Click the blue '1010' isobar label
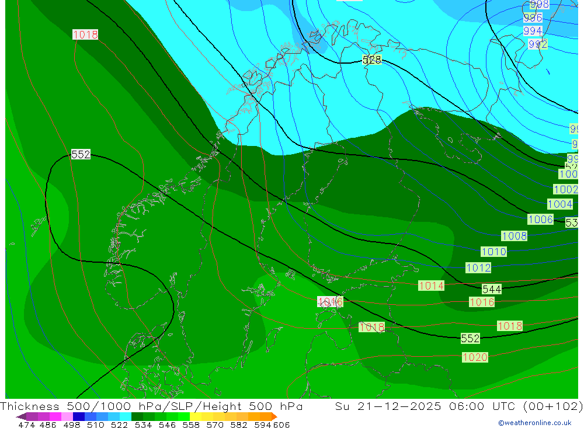584x428 pixels. [x=493, y=252]
